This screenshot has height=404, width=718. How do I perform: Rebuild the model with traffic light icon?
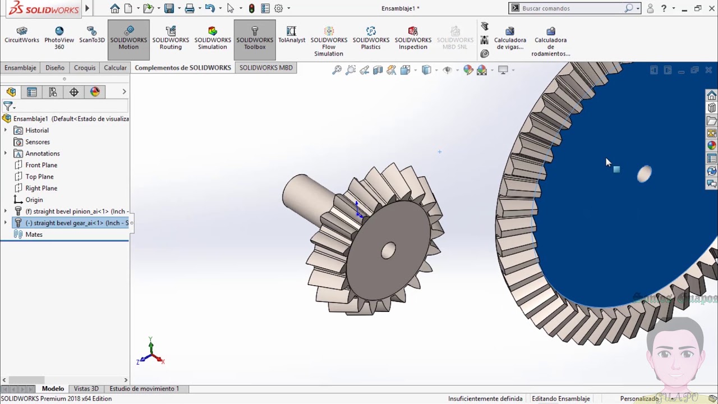coord(252,8)
